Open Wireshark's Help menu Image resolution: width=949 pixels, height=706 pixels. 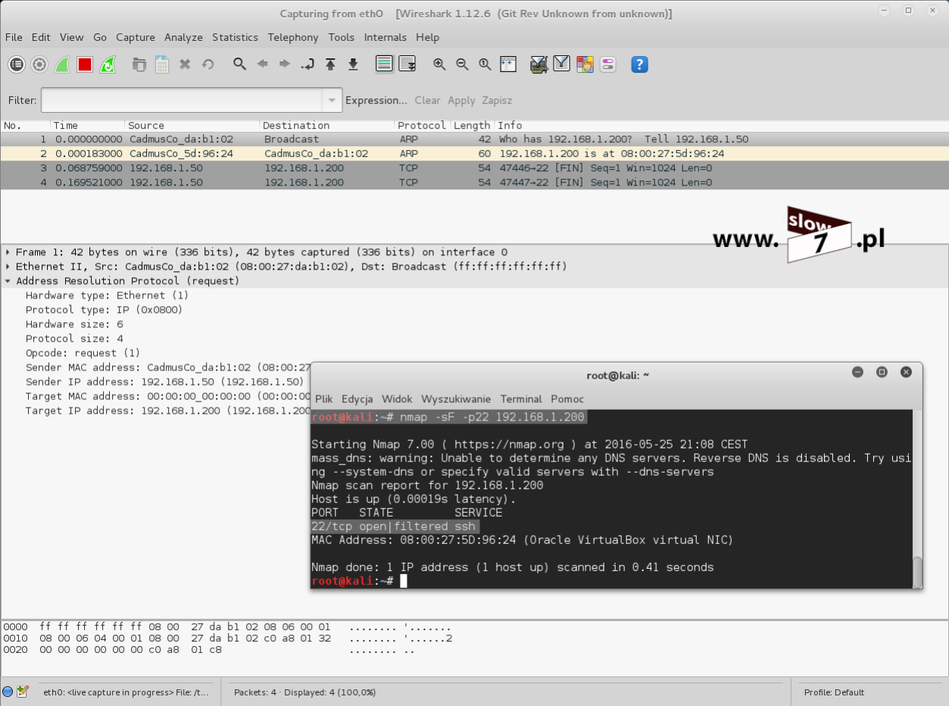pos(427,37)
